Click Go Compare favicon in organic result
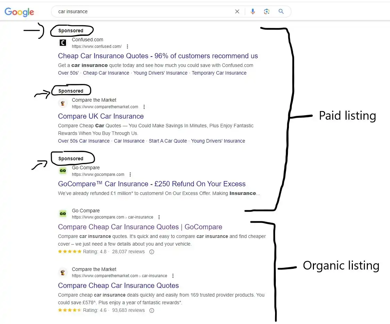 click(63, 214)
